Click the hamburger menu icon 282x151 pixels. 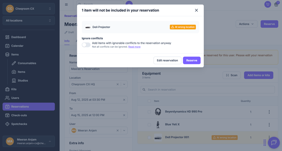66,5
